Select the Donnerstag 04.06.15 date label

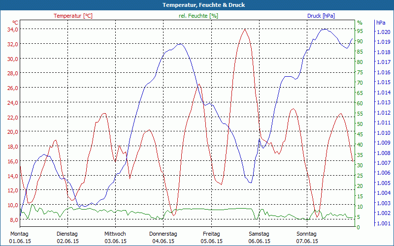[x=163, y=238]
